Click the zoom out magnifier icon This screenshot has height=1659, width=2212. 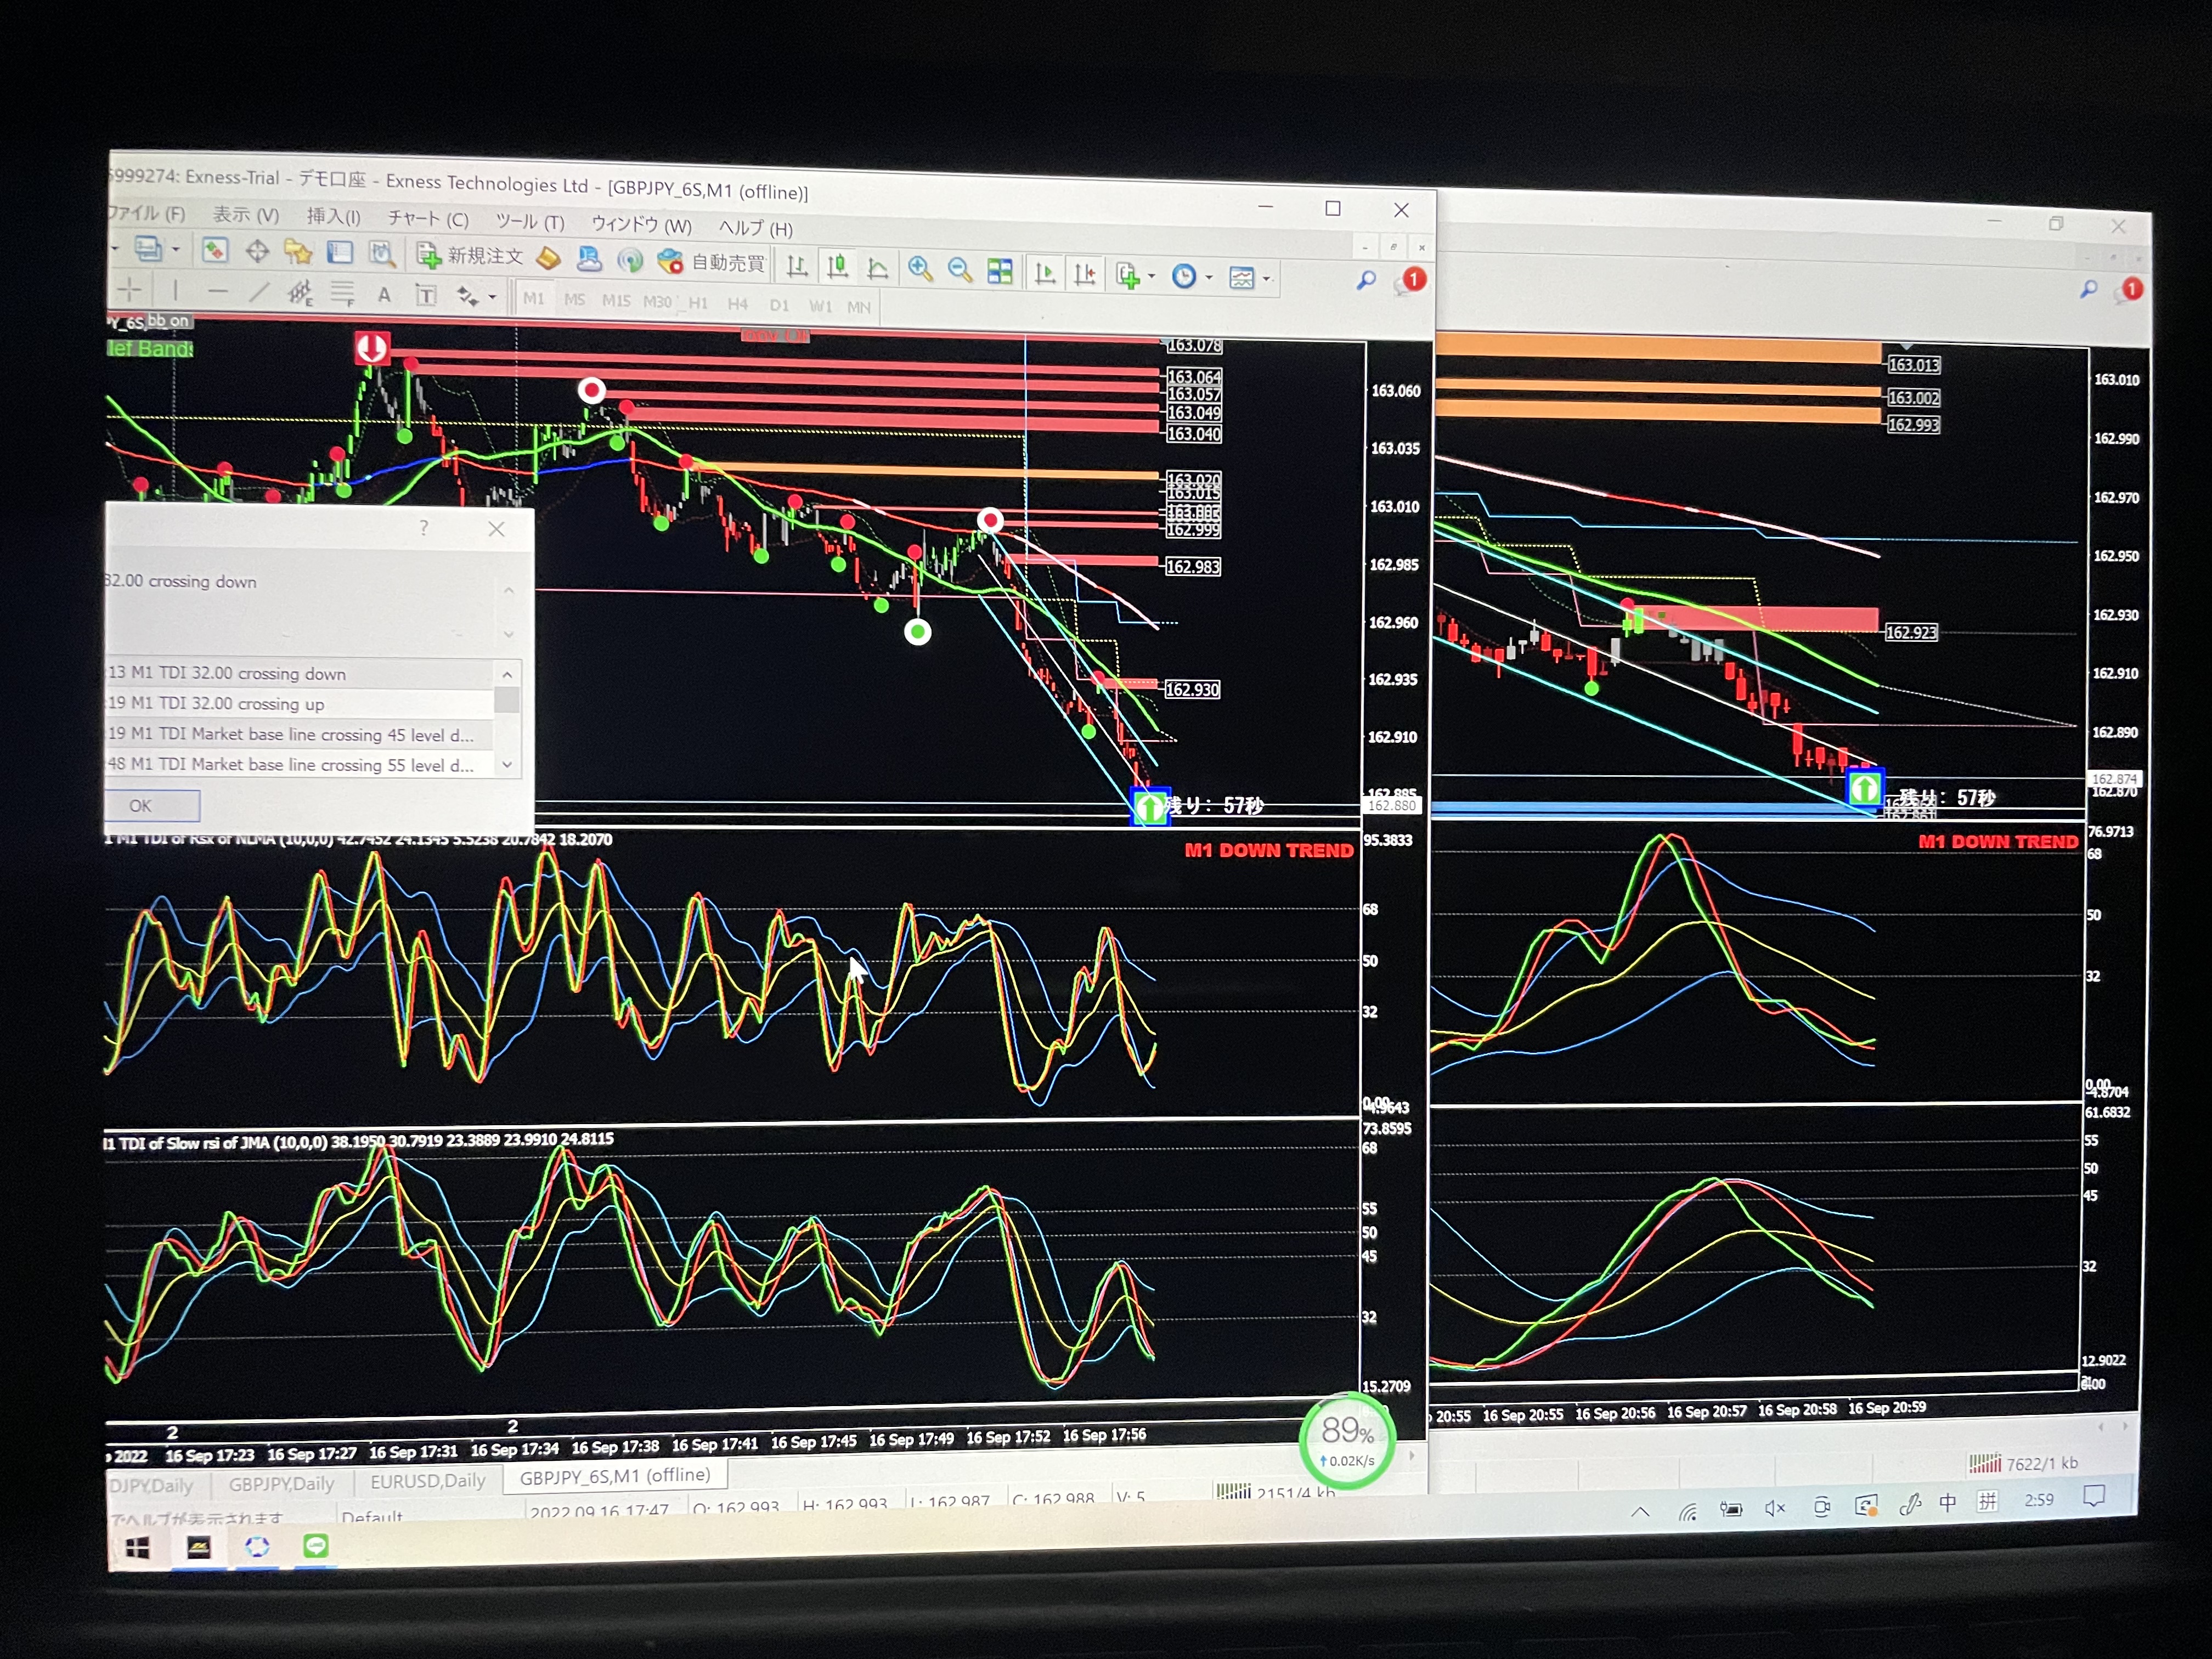point(959,269)
